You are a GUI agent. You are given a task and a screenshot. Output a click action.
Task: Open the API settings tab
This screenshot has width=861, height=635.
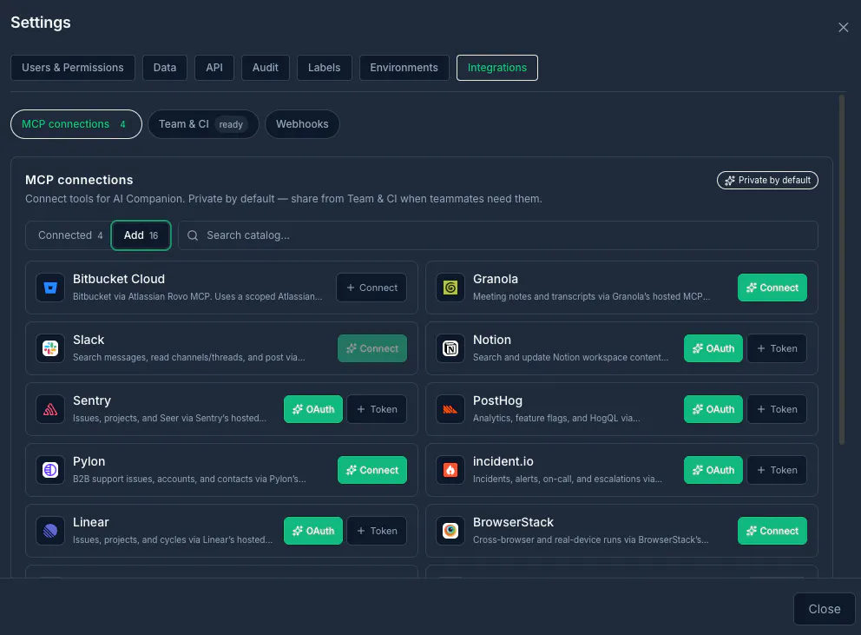click(214, 68)
